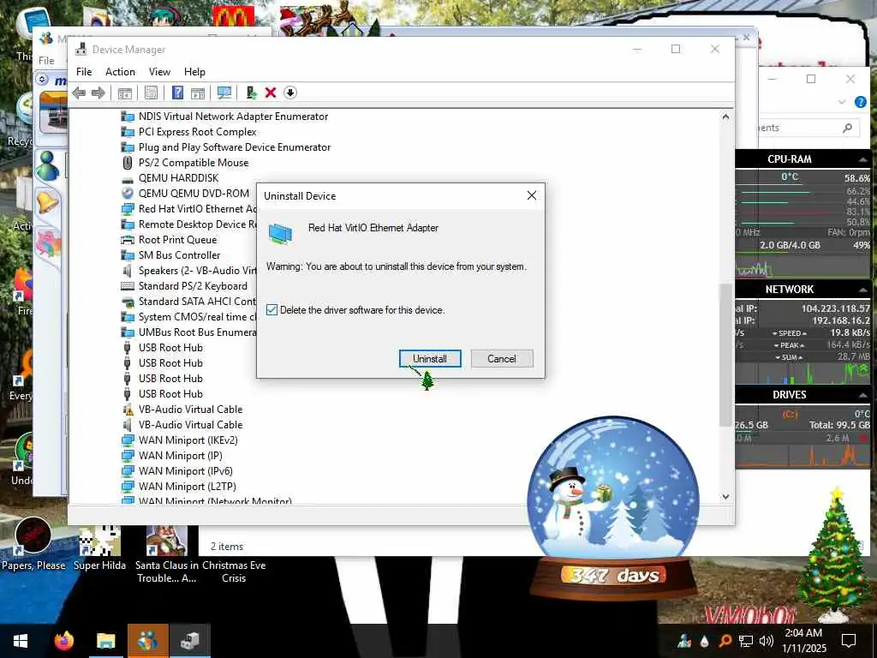Viewport: 877px width, 658px height.
Task: Open Santa Claus in Trouble desktop shortcut
Action: (167, 554)
